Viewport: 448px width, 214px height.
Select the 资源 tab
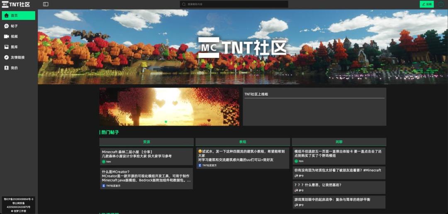pos(146,142)
